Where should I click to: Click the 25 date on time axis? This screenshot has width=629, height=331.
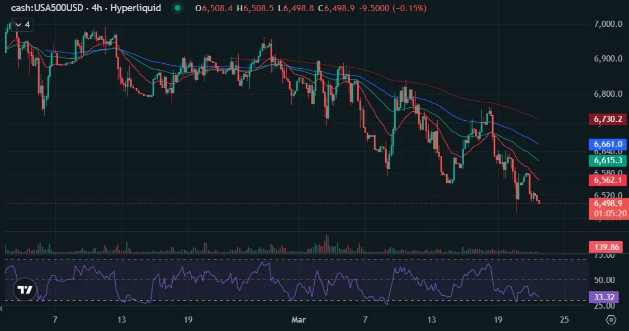pos(564,320)
